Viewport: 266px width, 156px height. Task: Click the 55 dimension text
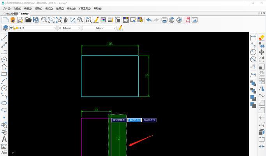(x=96, y=109)
